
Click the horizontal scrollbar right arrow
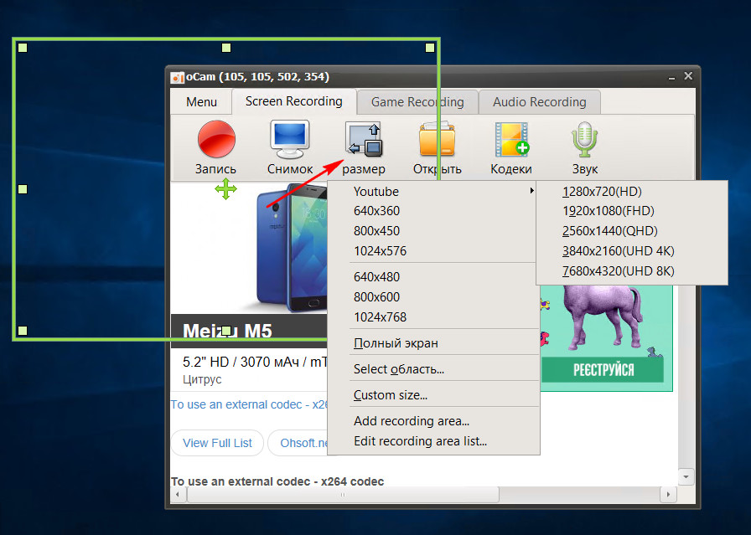point(668,495)
